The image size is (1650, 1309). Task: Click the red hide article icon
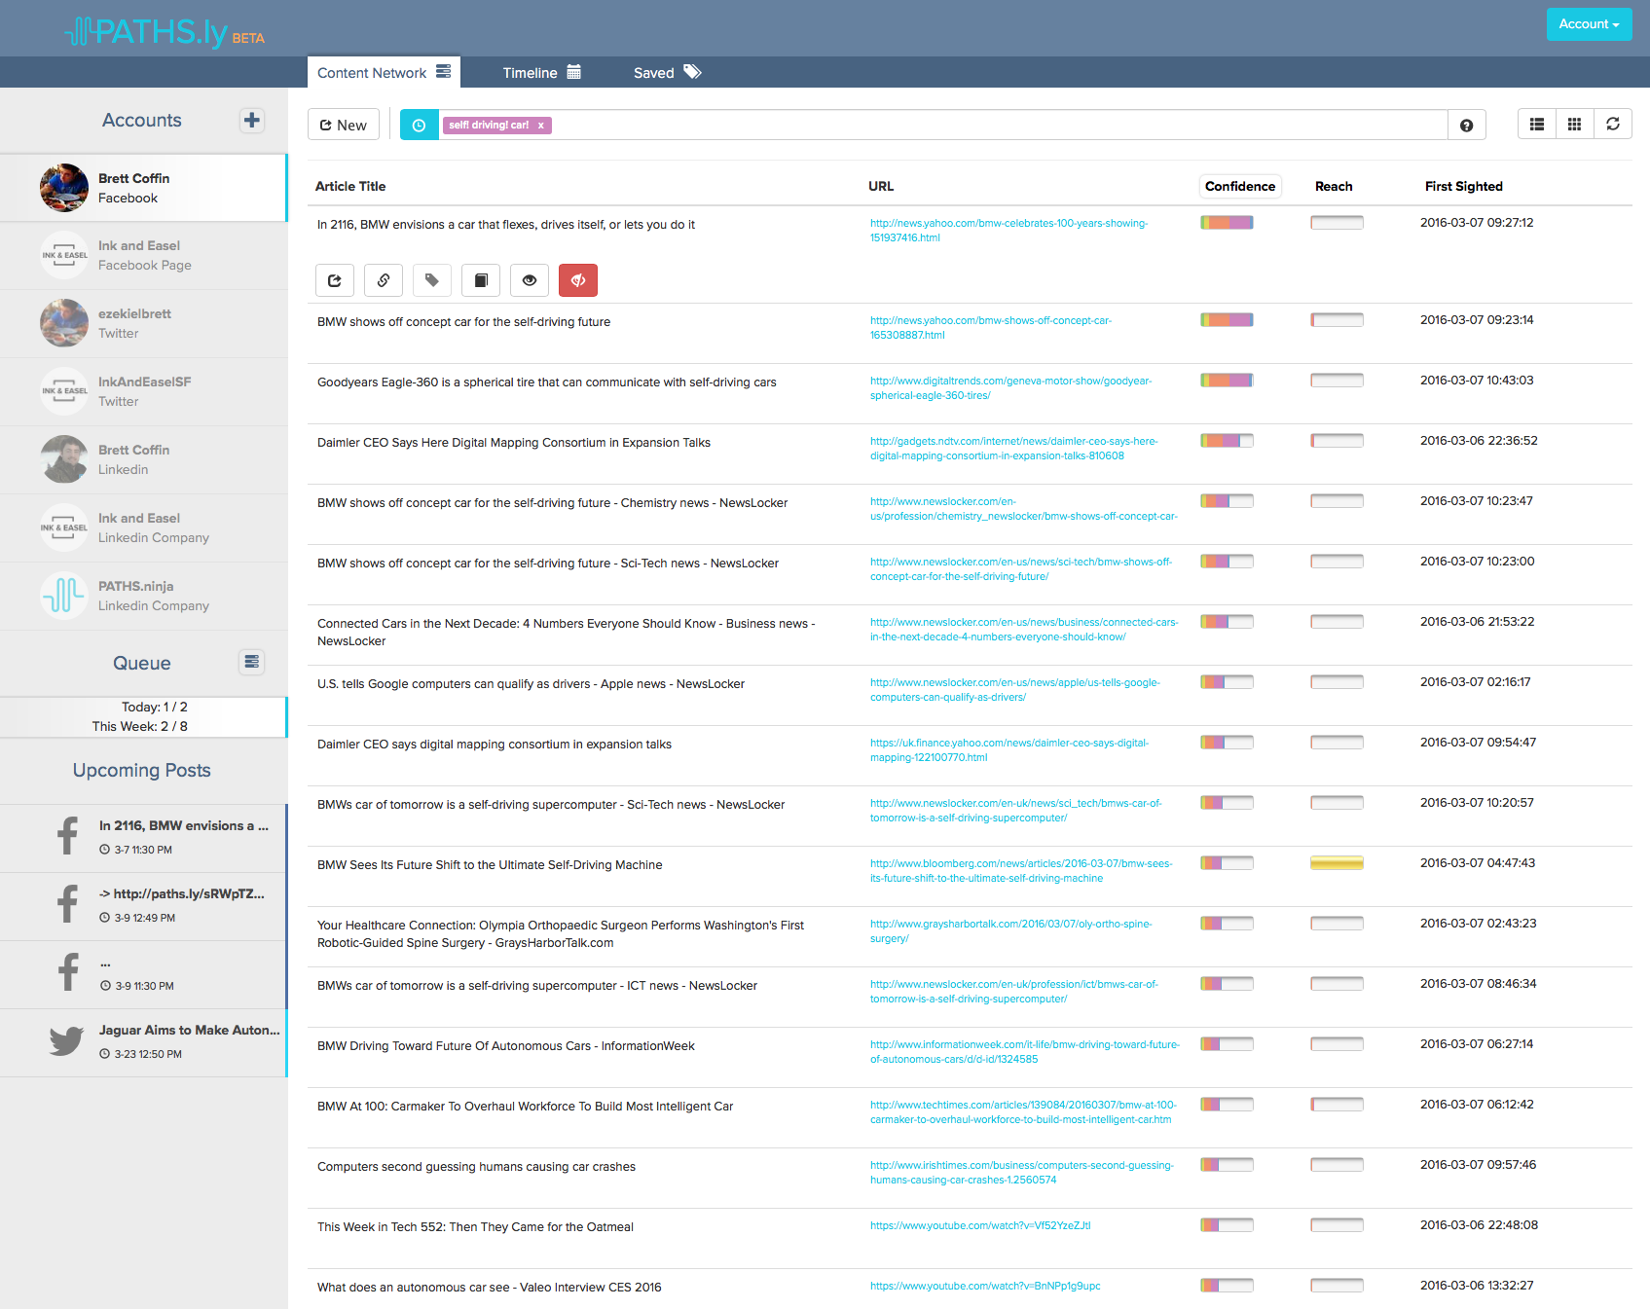[x=578, y=280]
